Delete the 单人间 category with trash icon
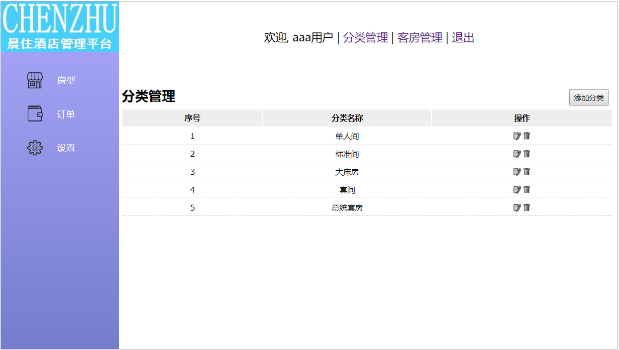 click(527, 135)
